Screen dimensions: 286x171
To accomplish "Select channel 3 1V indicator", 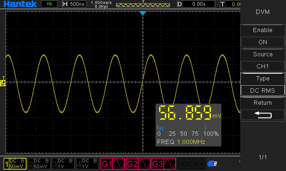I will (63, 164).
